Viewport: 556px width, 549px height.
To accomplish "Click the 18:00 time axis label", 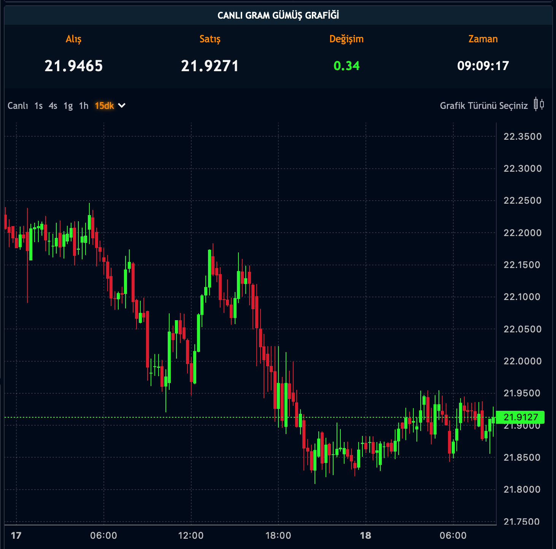I will [x=278, y=536].
